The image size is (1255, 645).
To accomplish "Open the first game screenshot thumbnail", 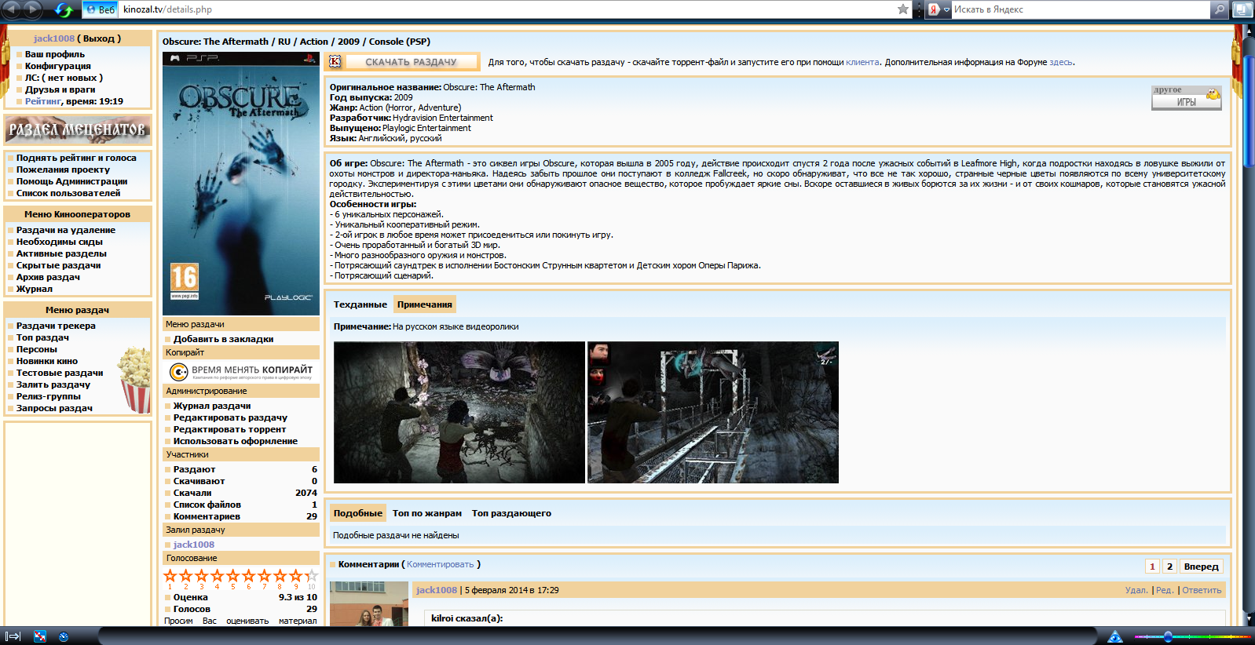I will click(459, 412).
